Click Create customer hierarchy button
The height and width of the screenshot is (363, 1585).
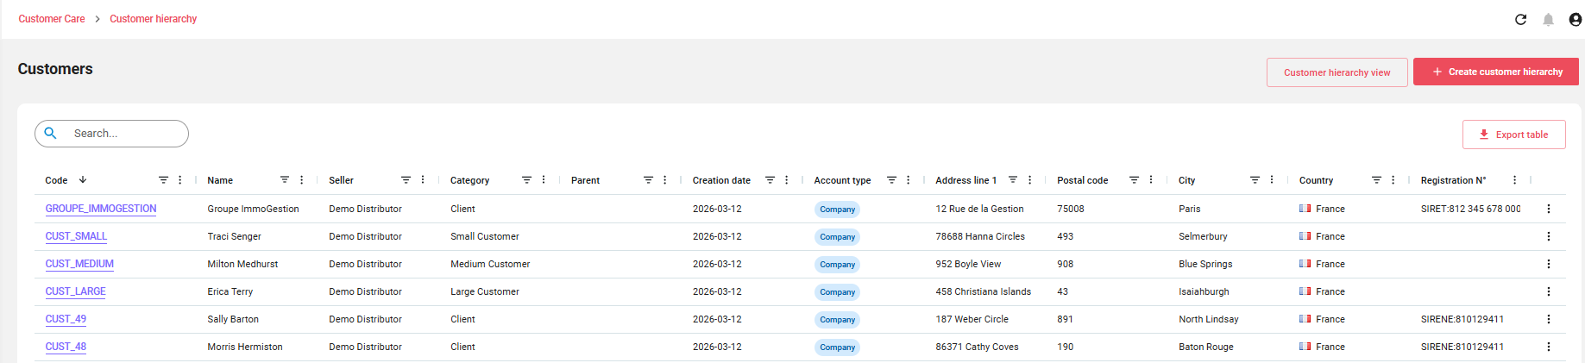pyautogui.click(x=1495, y=72)
